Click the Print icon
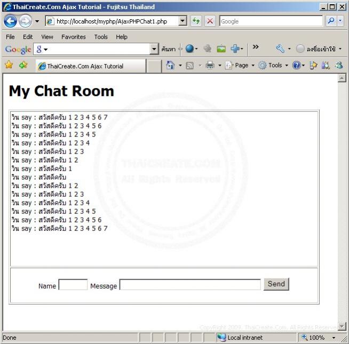This screenshot has width=349, height=344. (x=210, y=65)
